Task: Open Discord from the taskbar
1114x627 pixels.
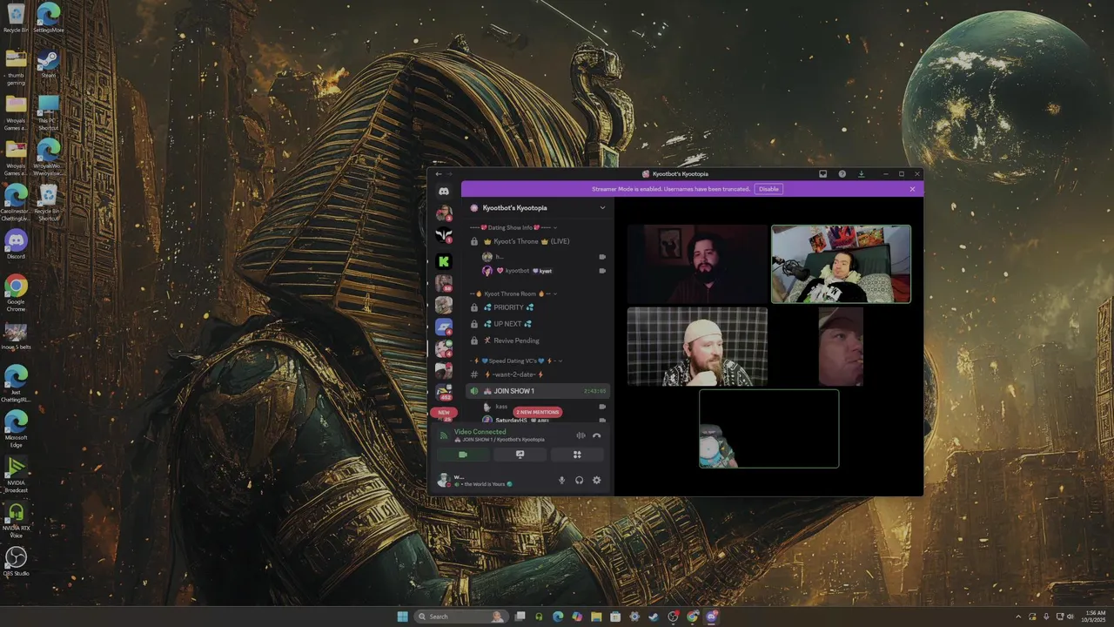Action: point(712,617)
